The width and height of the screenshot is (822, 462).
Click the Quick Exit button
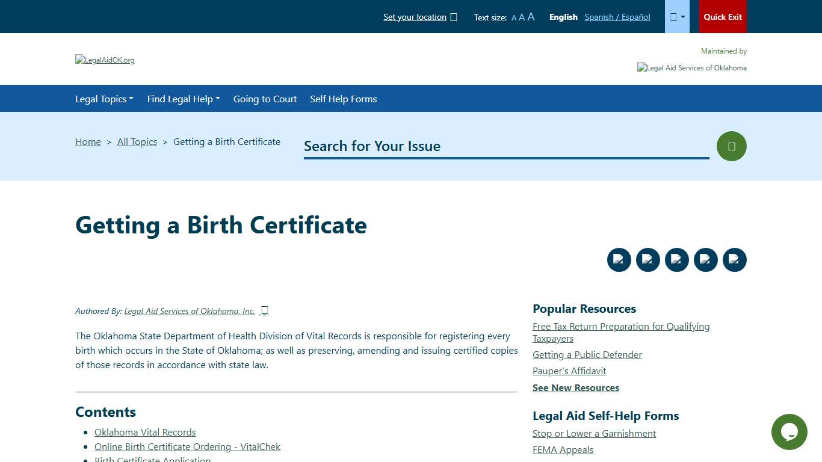click(x=722, y=16)
